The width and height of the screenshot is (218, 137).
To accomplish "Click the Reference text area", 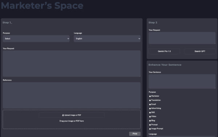I will tap(72, 95).
